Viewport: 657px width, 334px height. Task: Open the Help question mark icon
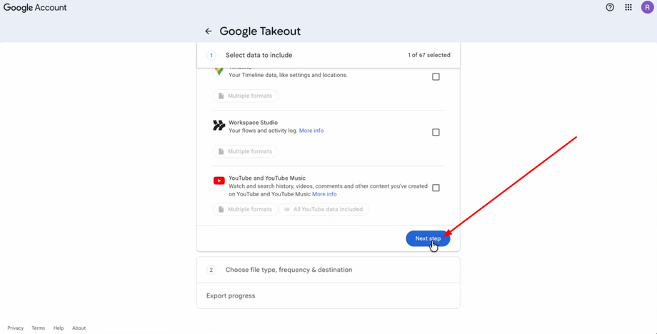click(610, 8)
